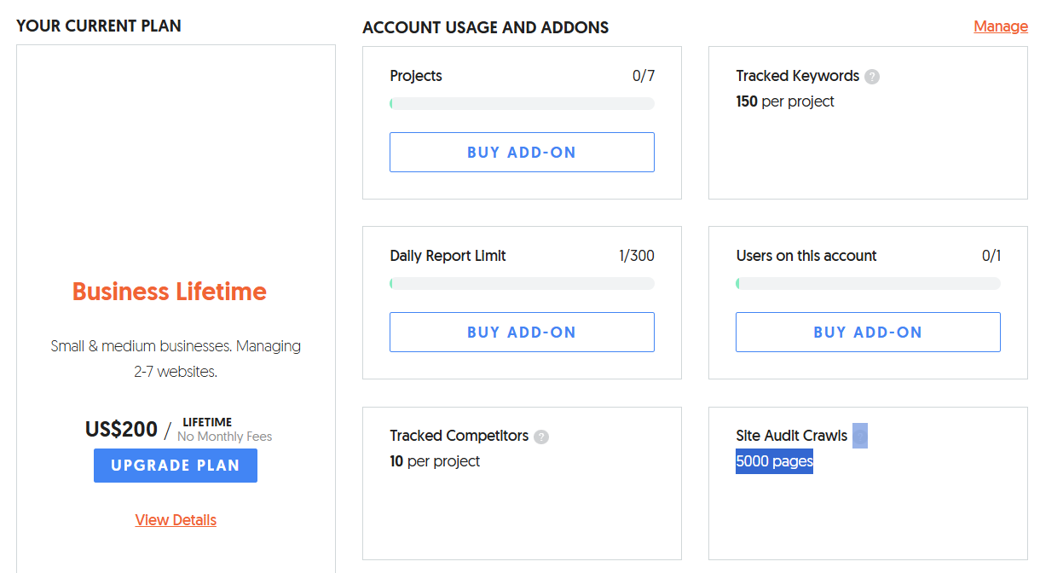Click the Daily Report 1/300 counter
The image size is (1040, 573).
(637, 256)
